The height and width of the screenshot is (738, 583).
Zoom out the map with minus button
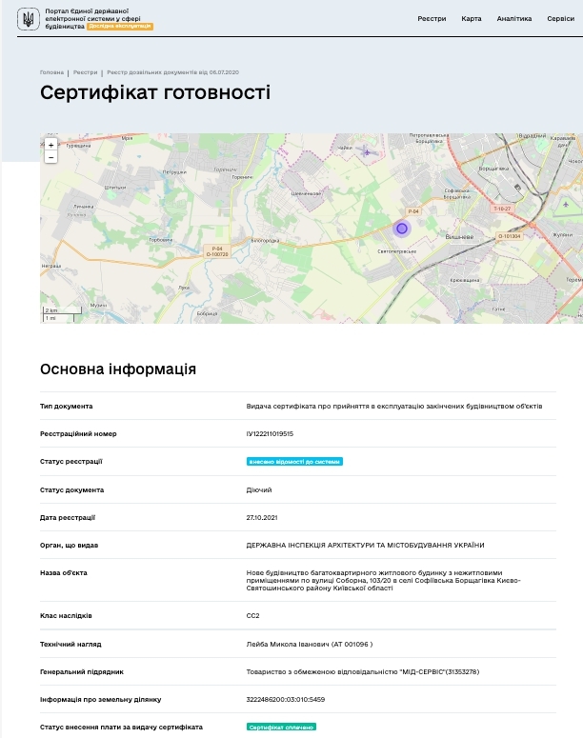click(x=50, y=157)
